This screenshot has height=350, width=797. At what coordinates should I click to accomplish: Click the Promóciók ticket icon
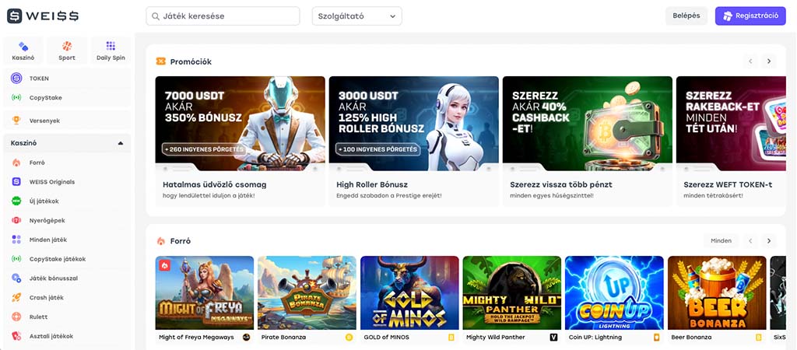pos(160,61)
